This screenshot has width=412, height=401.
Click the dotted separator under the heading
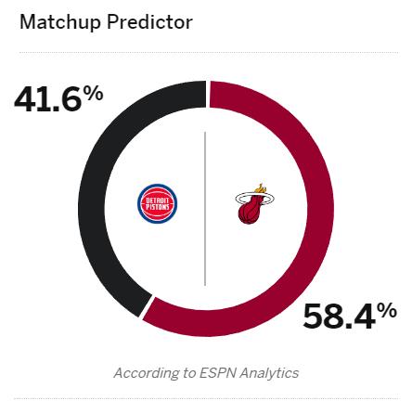[x=209, y=52]
